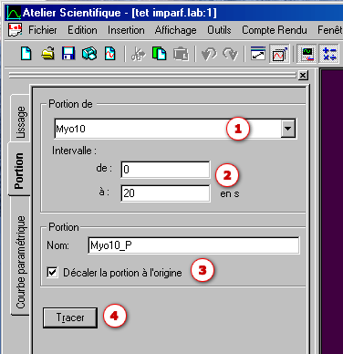Open the Compte Rendu menu

(275, 30)
